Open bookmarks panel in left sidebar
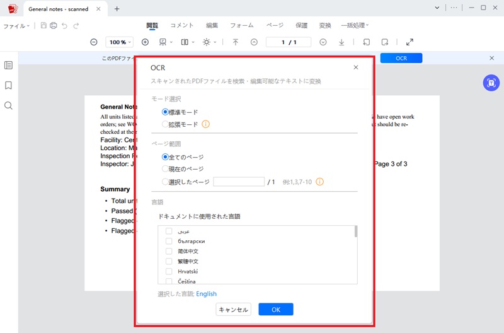504x333 pixels. (x=9, y=85)
